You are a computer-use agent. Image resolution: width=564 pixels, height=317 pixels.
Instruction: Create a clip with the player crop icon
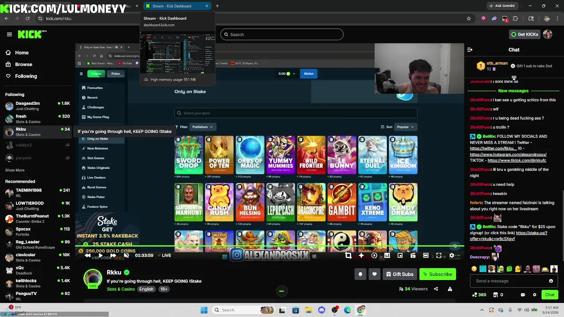348,255
